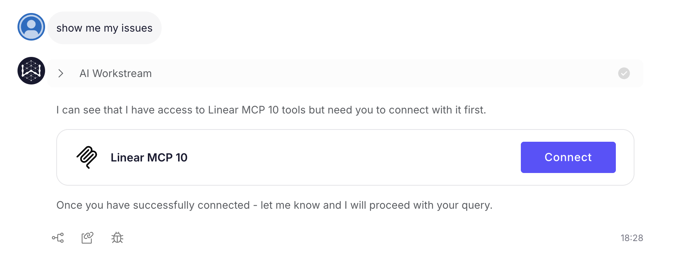Click the bug icon to flag this response

tap(117, 237)
